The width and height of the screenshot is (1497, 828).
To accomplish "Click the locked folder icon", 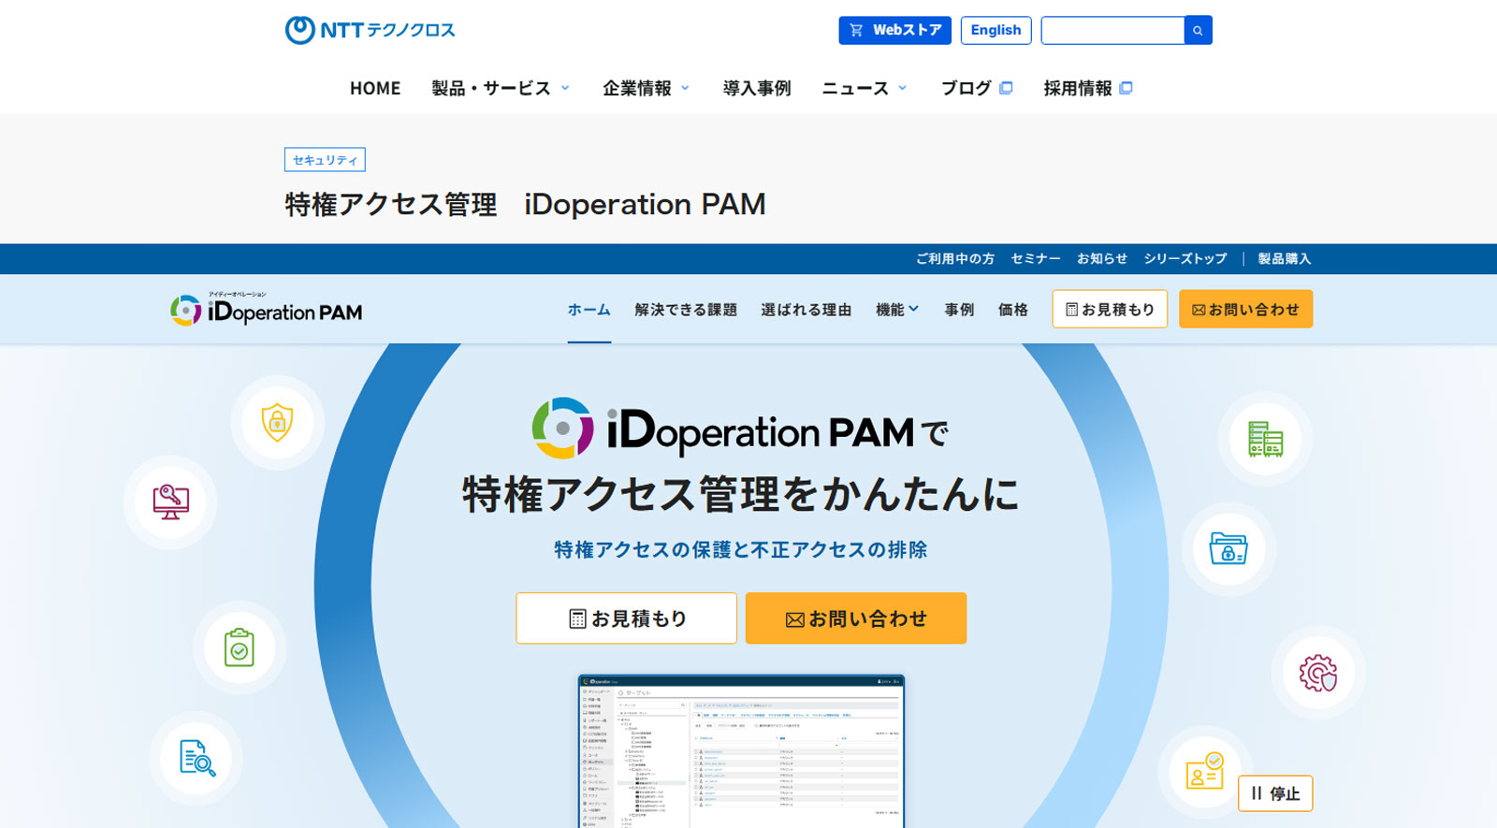I will pyautogui.click(x=1228, y=548).
